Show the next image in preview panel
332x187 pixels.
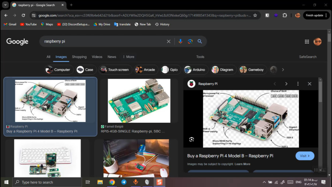coord(286,84)
